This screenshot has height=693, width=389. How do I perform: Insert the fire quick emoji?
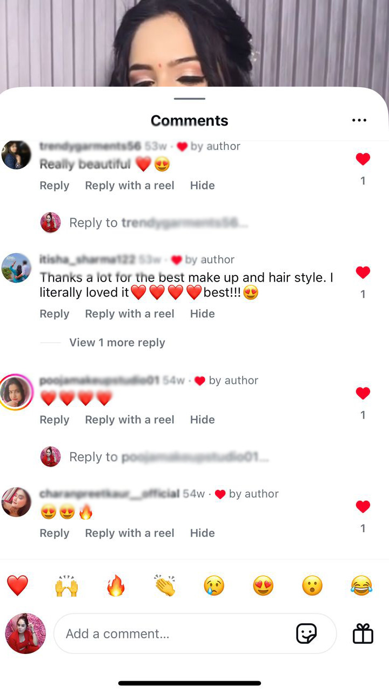pos(116,586)
